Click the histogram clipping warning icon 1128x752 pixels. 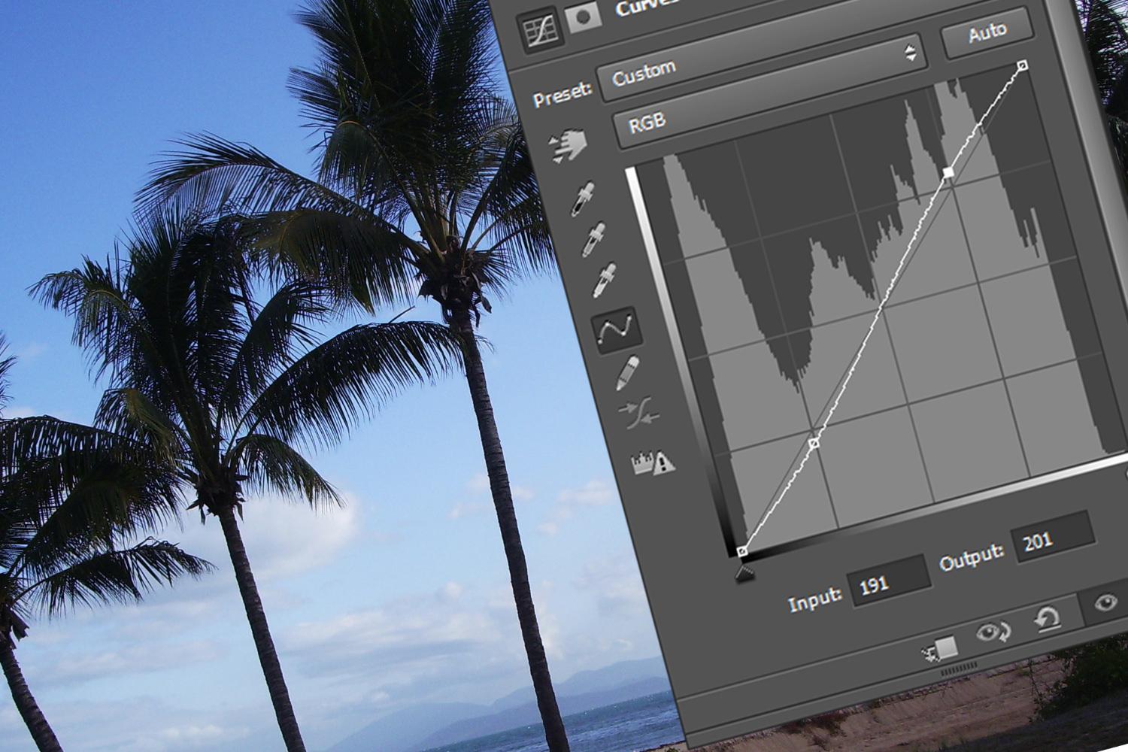[652, 460]
